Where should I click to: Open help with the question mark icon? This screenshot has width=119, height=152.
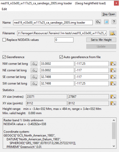click(x=114, y=22)
